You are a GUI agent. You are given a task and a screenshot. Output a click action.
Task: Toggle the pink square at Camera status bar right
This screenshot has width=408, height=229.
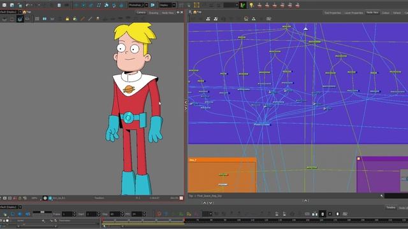coord(181,198)
